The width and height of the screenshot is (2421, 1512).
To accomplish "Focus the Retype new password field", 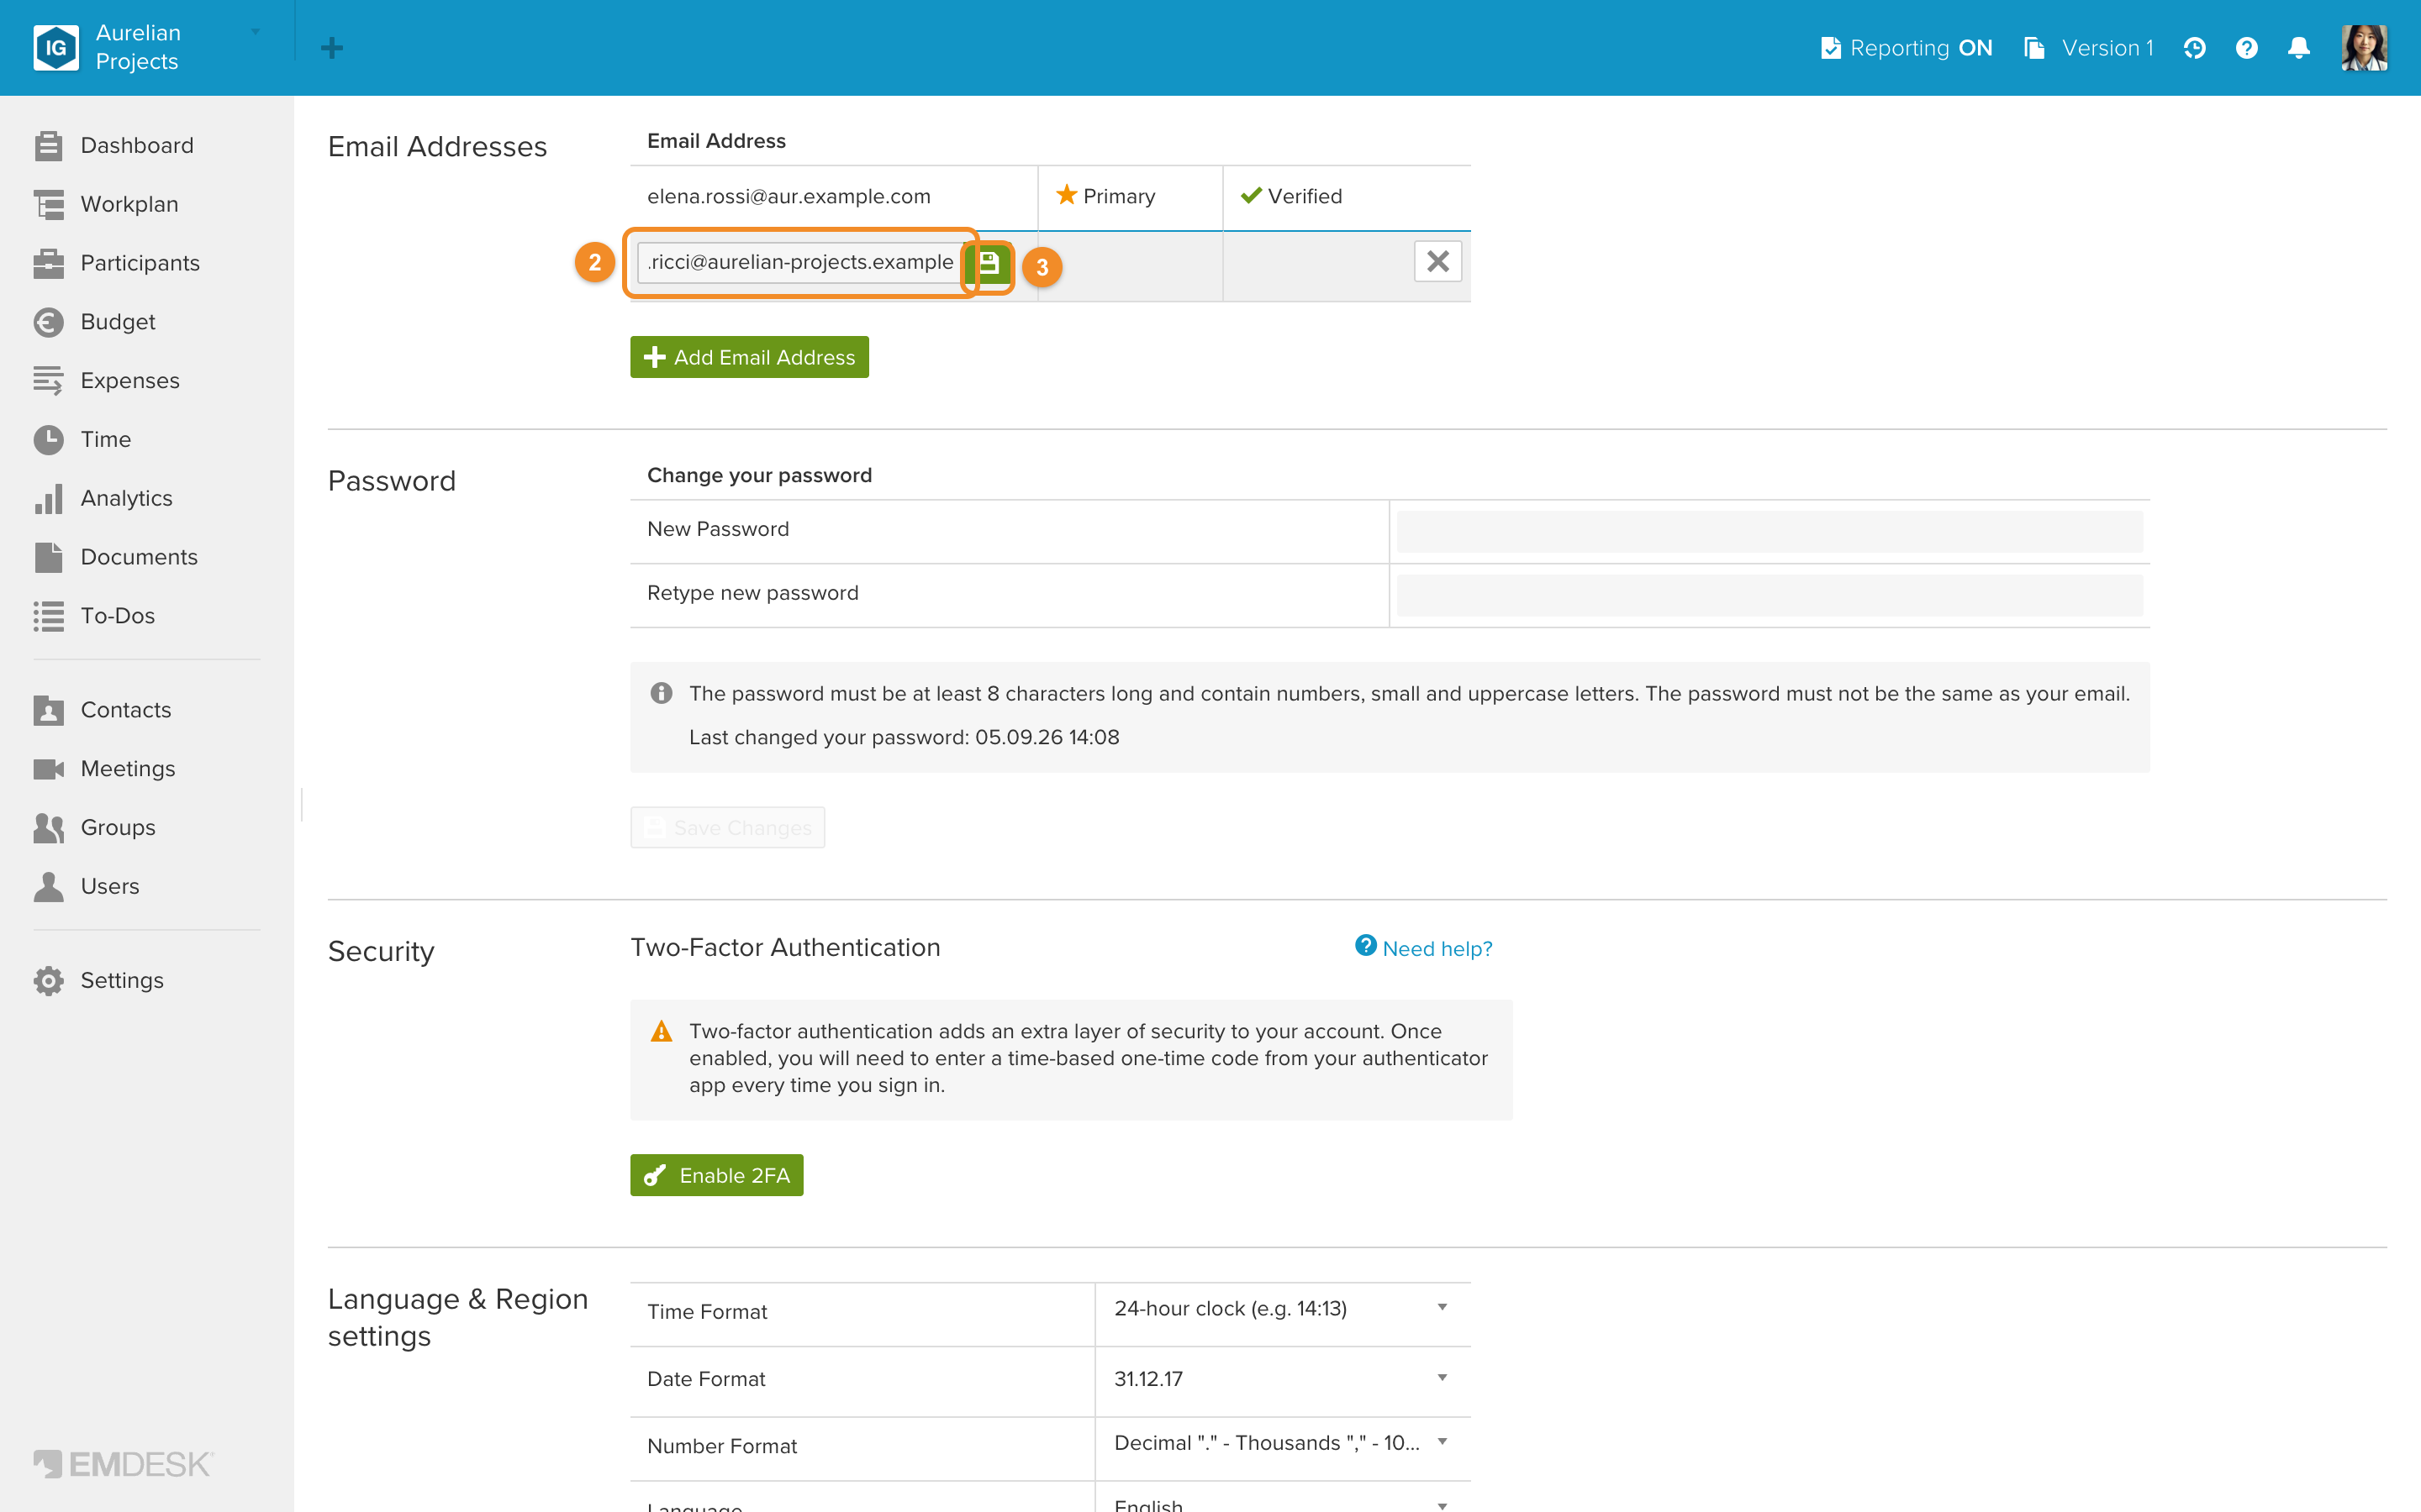I will pos(1769,595).
